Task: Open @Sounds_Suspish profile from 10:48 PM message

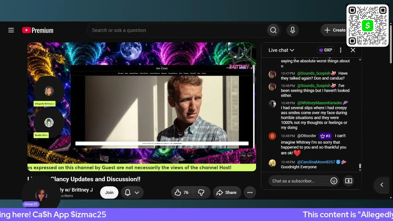Action: 314,86
